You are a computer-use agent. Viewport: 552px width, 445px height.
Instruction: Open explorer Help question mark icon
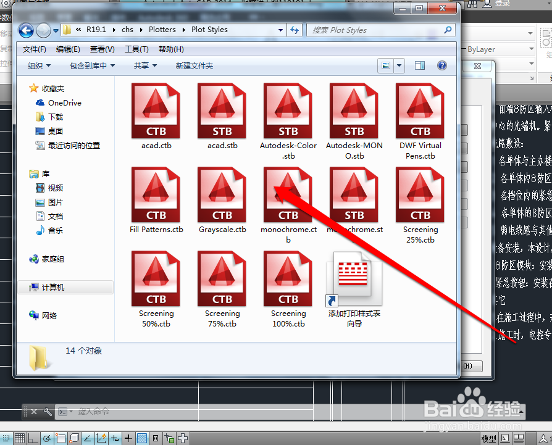coord(442,65)
